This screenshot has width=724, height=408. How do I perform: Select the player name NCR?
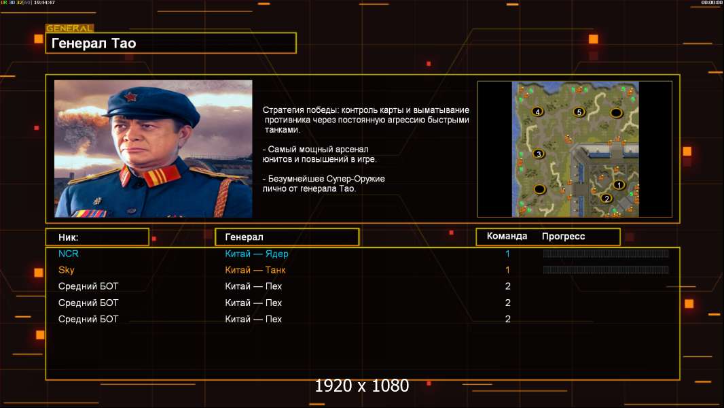click(x=69, y=254)
